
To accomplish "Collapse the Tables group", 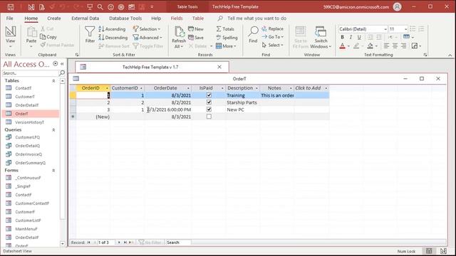I will coord(53,80).
